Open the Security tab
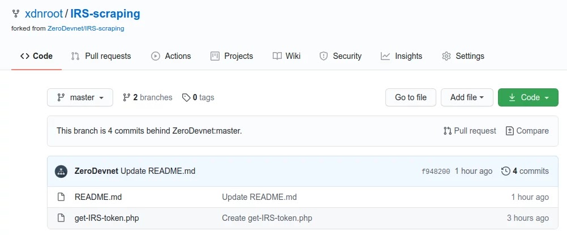Screen dimensions: 567x235 pos(340,56)
